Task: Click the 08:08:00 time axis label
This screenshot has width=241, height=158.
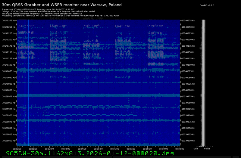Action: click(x=147, y=149)
